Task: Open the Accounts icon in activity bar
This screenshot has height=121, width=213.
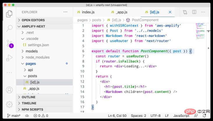Action: pyautogui.click(x=9, y=90)
